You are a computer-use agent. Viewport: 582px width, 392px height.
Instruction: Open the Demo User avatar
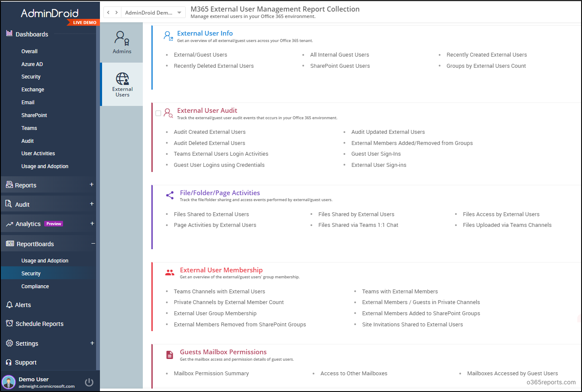[x=9, y=382]
